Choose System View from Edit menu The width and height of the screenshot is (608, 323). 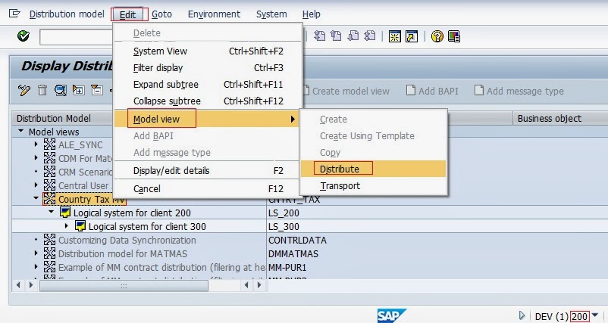pyautogui.click(x=208, y=51)
